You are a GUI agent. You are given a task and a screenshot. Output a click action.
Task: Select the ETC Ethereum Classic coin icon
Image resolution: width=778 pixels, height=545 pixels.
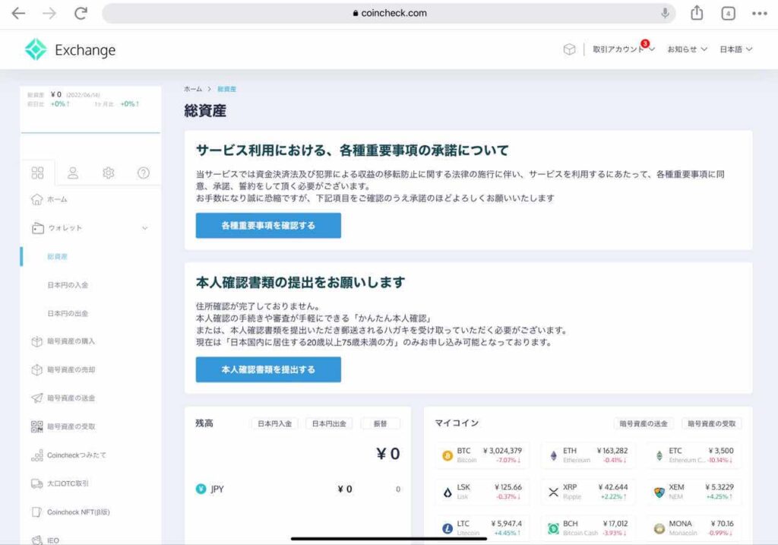click(x=659, y=455)
